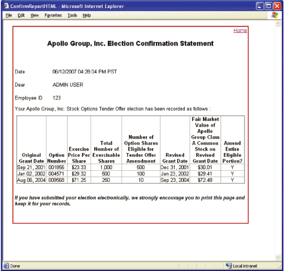The height and width of the screenshot is (271, 284).
Task: Maximize the browser window
Action: click(x=268, y=7)
